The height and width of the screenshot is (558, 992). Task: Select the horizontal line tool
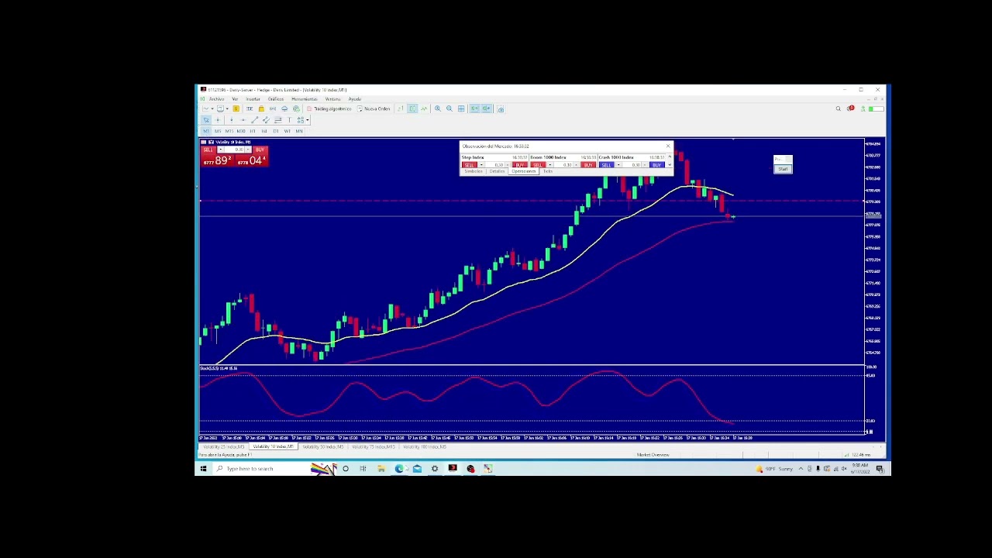[x=243, y=120]
